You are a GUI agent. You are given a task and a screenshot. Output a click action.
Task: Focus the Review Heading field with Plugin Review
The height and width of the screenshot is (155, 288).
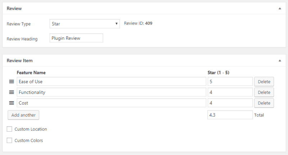pos(76,38)
